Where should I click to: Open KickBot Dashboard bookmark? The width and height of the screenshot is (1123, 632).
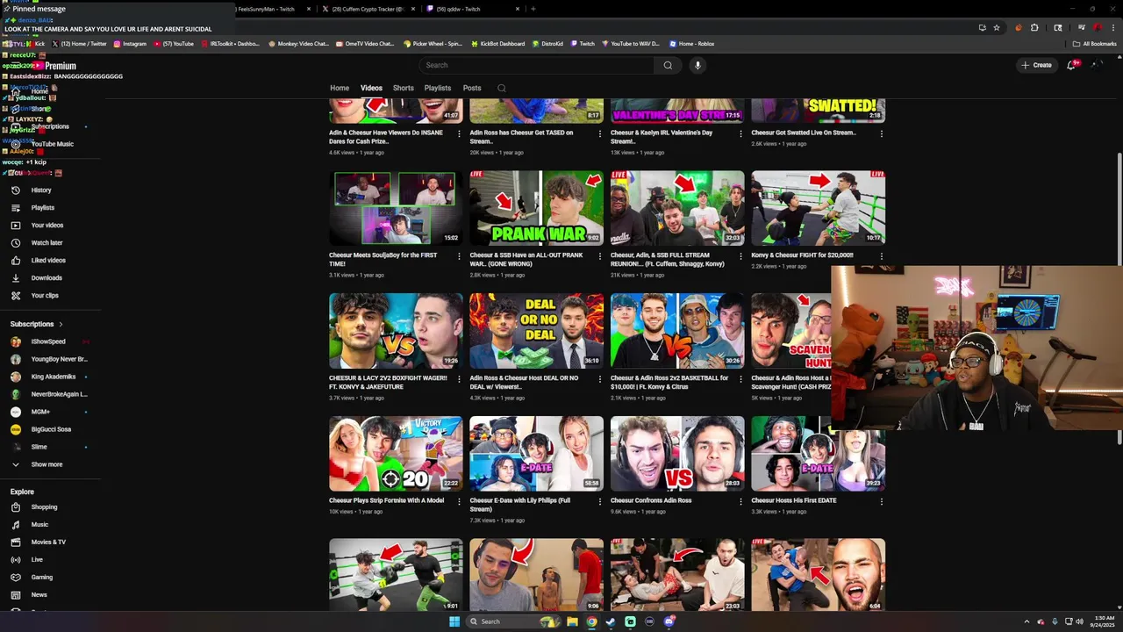[498, 43]
